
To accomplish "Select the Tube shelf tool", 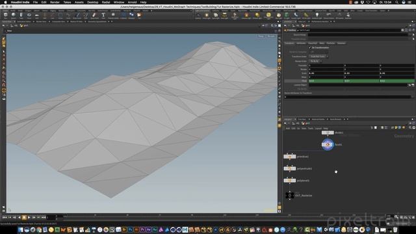I will coord(21,16).
